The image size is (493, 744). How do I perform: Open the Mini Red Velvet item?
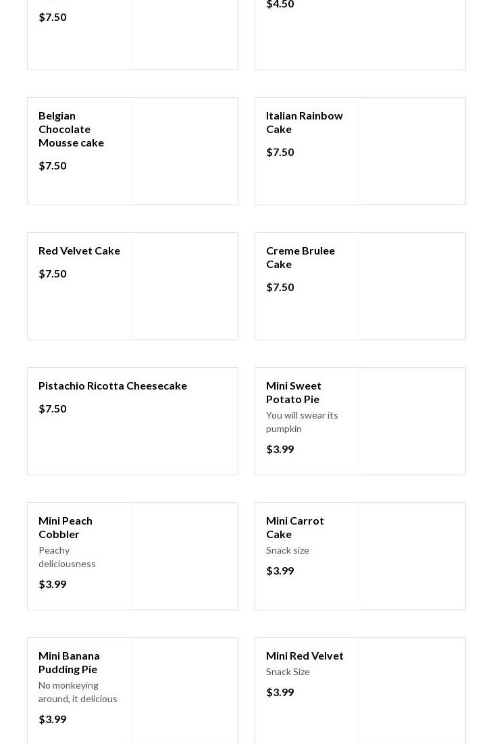point(305,656)
